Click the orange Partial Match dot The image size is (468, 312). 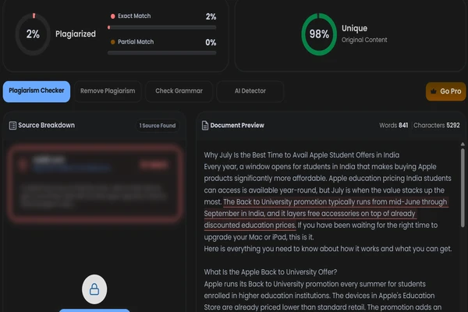(x=113, y=42)
